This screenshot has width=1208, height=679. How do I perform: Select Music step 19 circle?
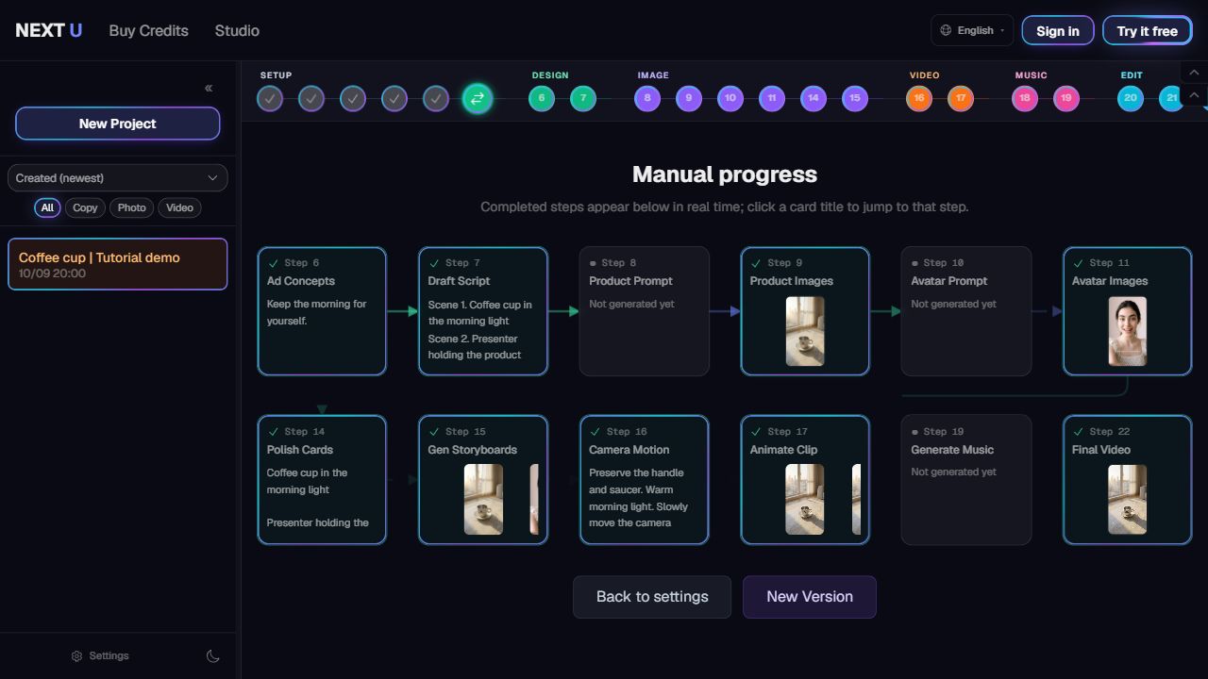pos(1066,98)
